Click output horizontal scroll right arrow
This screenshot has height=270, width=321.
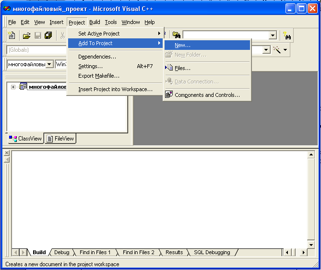pos(304,253)
